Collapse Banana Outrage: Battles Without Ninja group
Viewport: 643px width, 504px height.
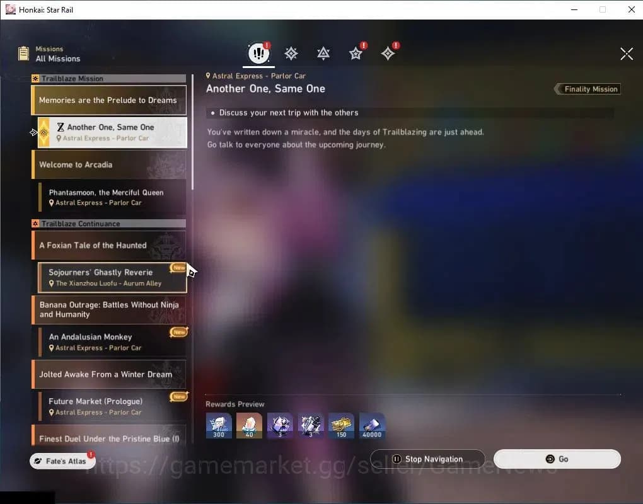tap(109, 309)
